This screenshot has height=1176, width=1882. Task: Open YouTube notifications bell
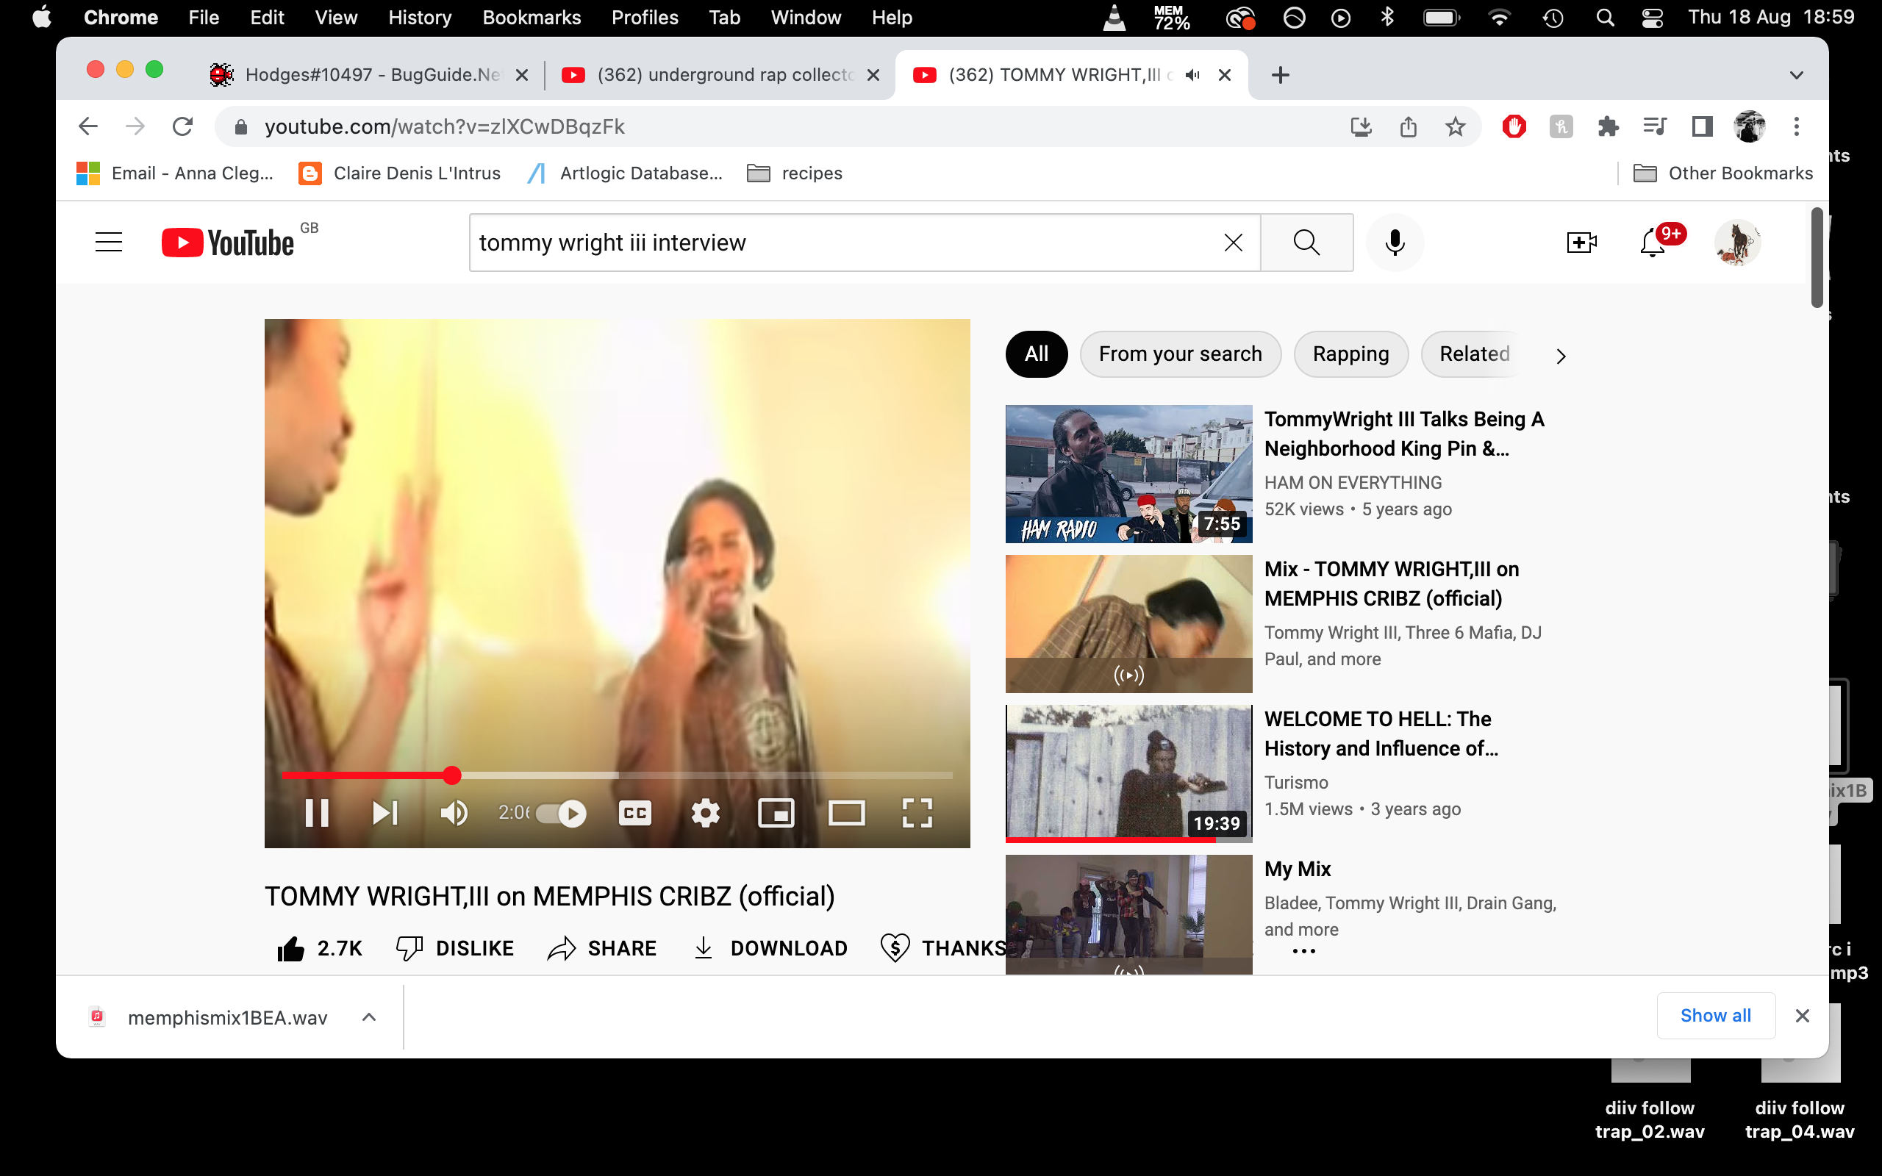pyautogui.click(x=1652, y=243)
